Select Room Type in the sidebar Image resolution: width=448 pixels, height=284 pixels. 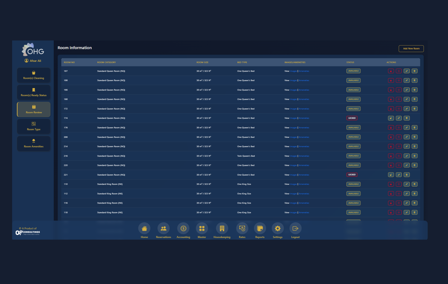34,126
